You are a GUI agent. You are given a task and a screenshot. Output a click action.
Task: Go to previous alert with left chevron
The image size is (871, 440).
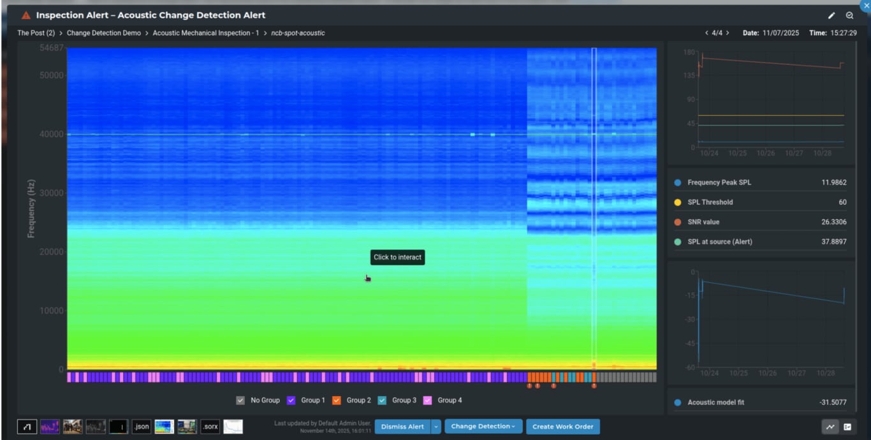(x=706, y=33)
